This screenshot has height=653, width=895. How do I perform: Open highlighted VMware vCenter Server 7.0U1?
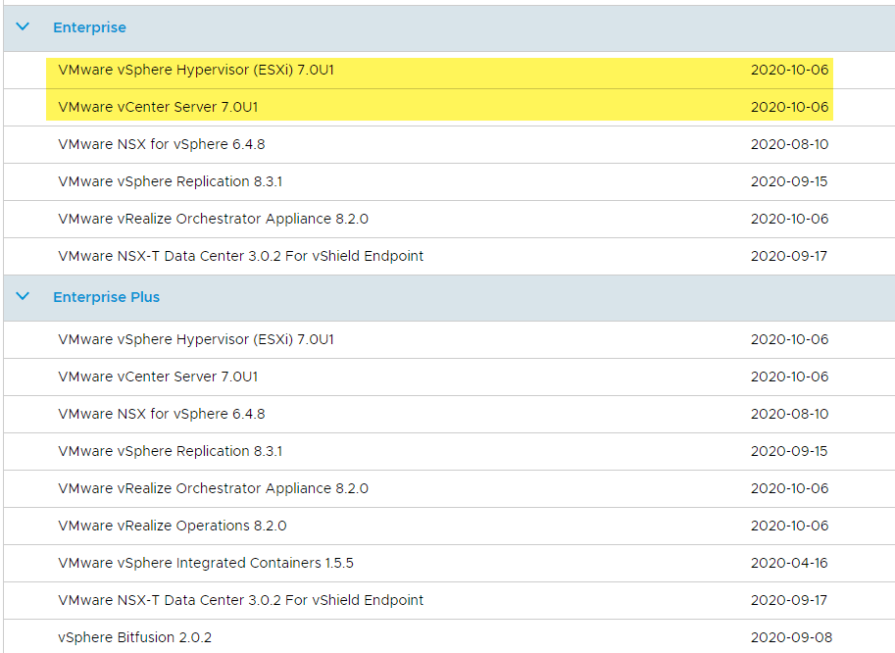pos(158,107)
